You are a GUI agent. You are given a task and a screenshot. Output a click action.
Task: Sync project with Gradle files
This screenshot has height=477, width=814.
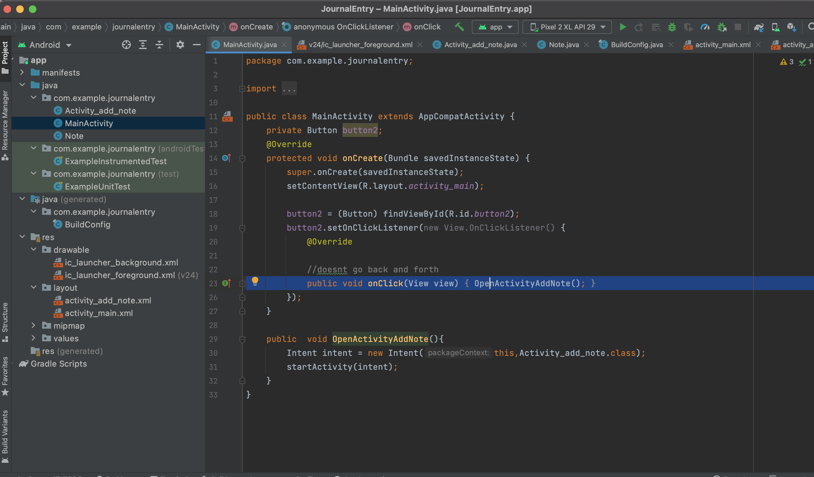pos(759,27)
